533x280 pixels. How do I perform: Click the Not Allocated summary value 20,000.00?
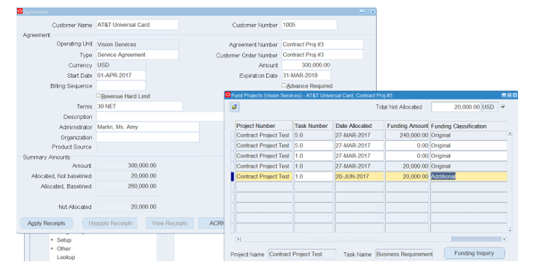coord(126,207)
